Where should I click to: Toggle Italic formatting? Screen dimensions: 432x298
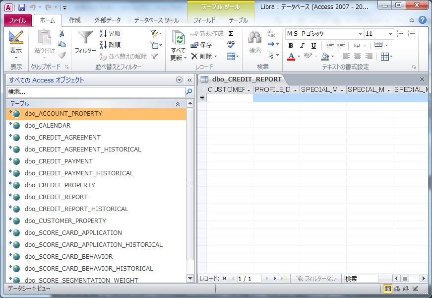[302, 46]
